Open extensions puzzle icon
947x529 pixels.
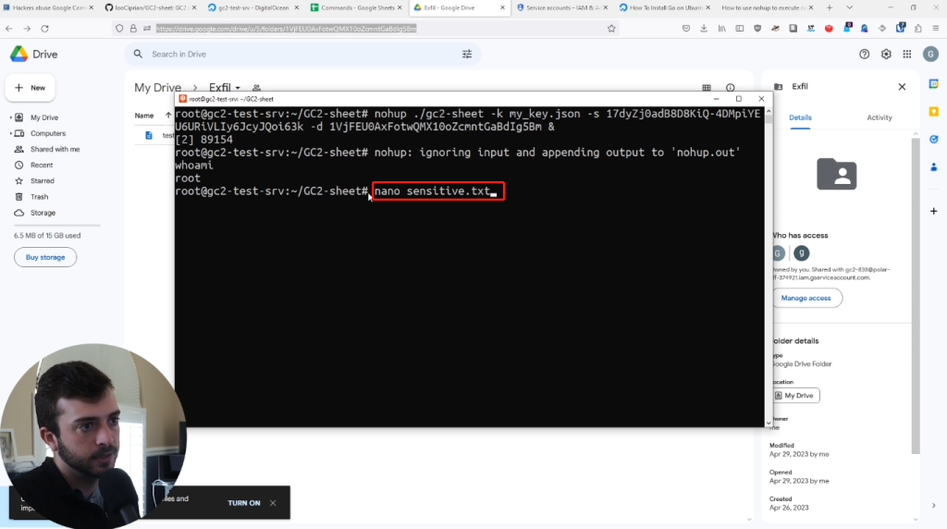tap(918, 29)
